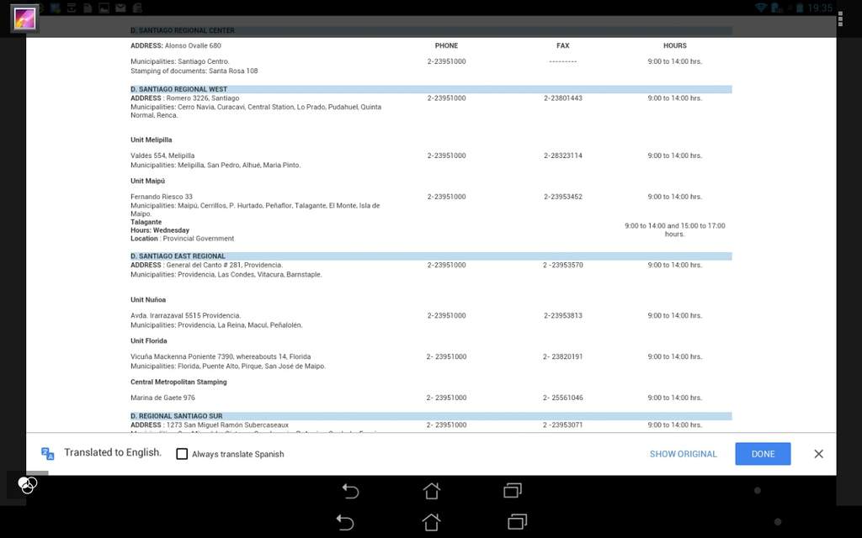Screen dimensions: 862x538
Task: Select 'Municipalities: Florida, Puente Alto' line
Action: point(228,367)
